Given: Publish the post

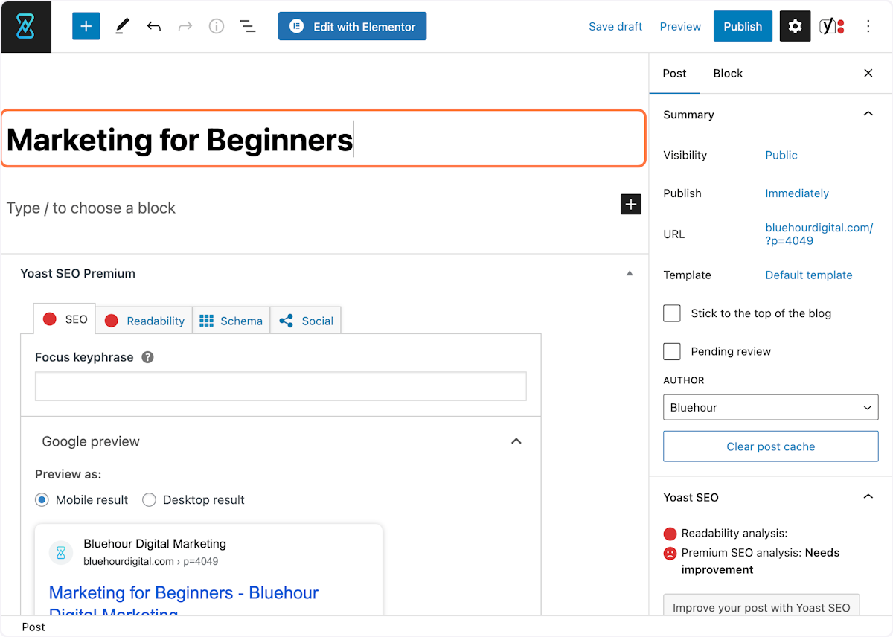Looking at the screenshot, I should [743, 26].
